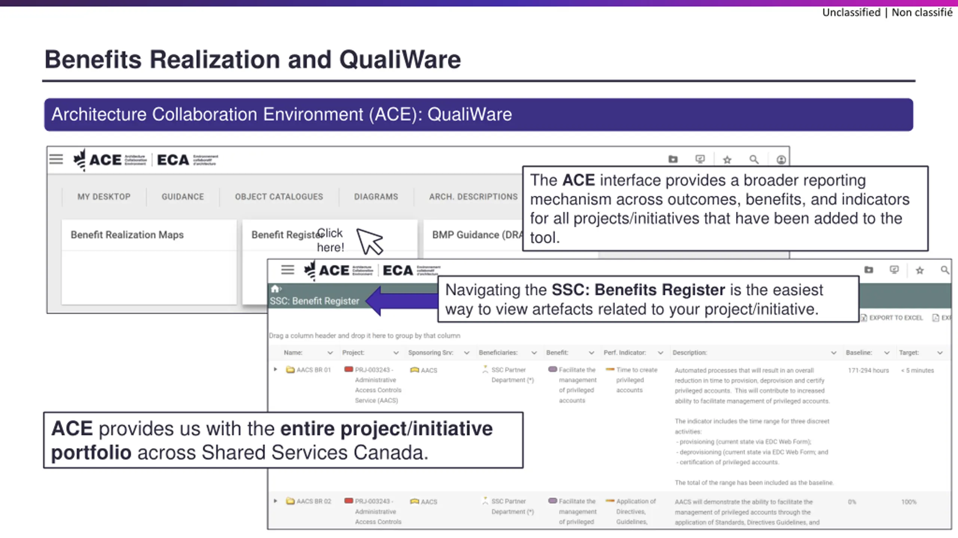The width and height of the screenshot is (958, 538).
Task: Click 'SSC Partner Department (*)' in first row
Action: tap(513, 375)
